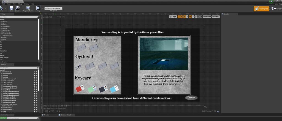Screen dimensions: 282x121
Task: Open the Screen Size dropdown
Action: click(x=207, y=17)
